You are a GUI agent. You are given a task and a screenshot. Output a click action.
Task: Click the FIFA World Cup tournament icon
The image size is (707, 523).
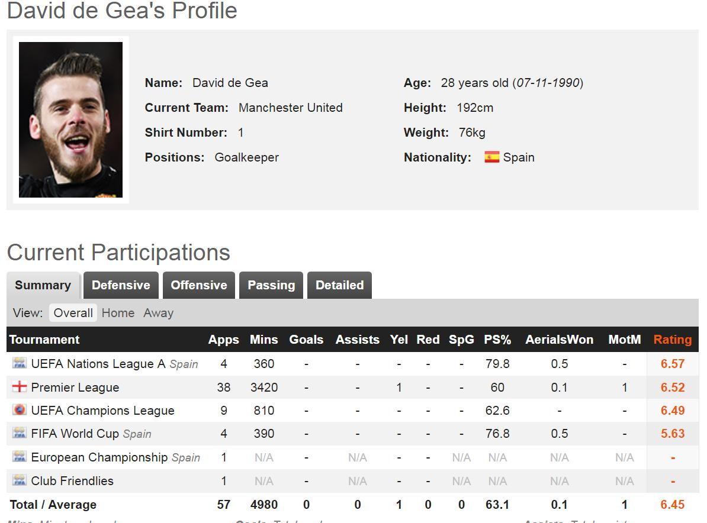(20, 433)
